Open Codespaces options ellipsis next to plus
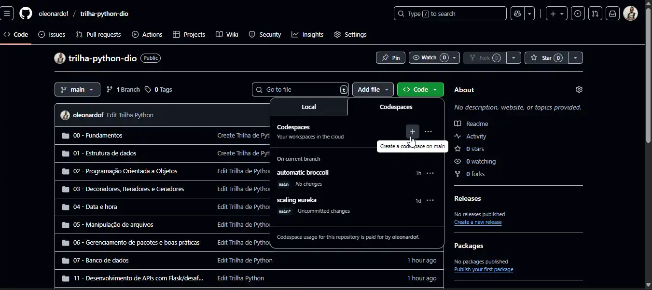The height and width of the screenshot is (290, 652). pos(428,131)
